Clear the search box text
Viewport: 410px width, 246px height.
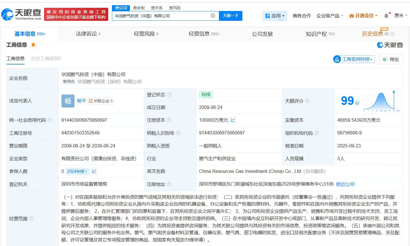coord(213,16)
